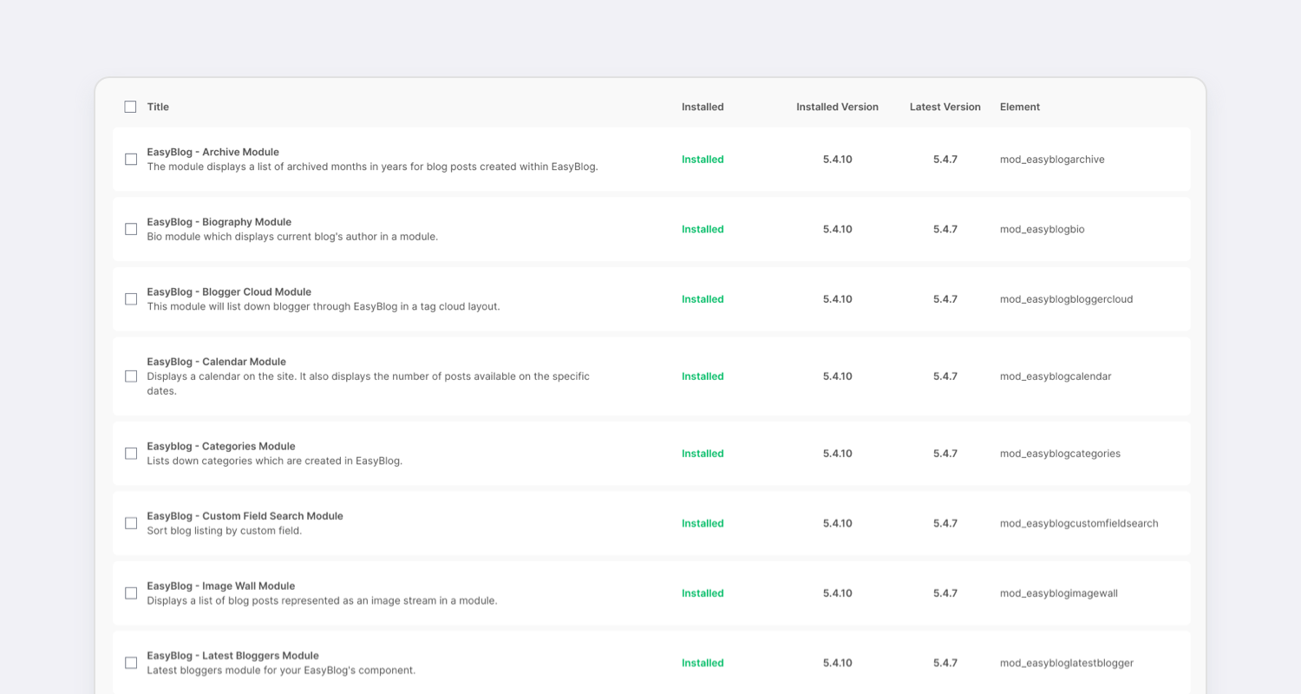
Task: Click 'Latest bloggers module' description text
Action: [x=281, y=671]
